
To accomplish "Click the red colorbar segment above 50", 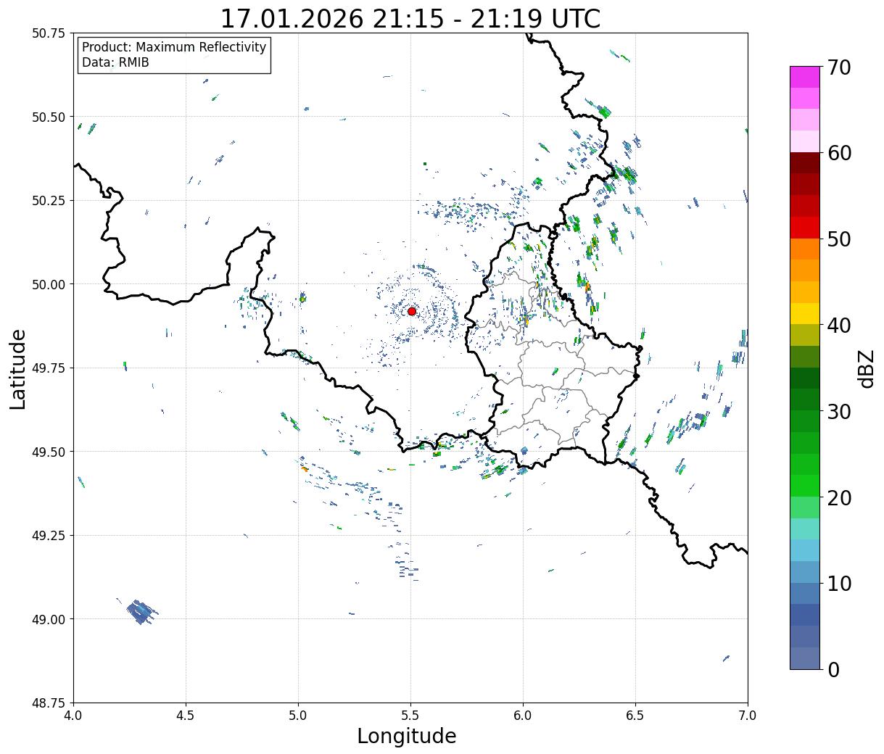I will [x=805, y=228].
